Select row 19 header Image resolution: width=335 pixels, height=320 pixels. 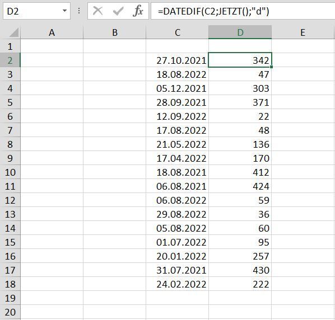tap(10, 298)
